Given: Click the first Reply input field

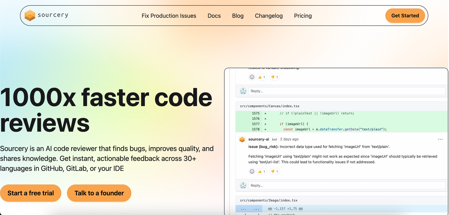Looking at the screenshot, I should point(347,91).
